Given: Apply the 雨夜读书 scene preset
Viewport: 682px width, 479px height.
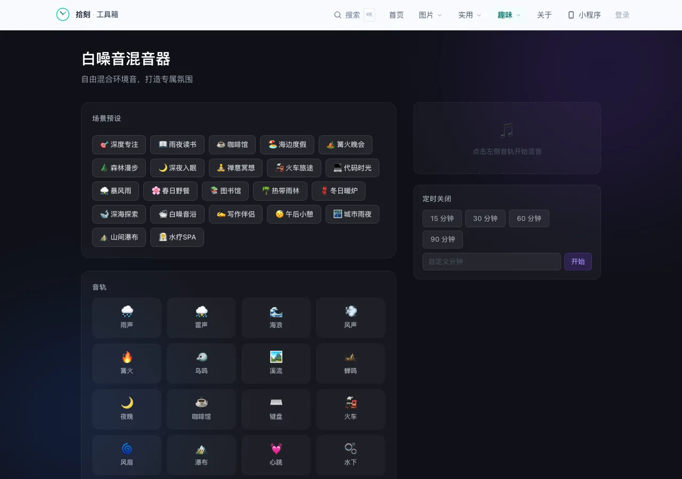Looking at the screenshot, I should coord(177,145).
